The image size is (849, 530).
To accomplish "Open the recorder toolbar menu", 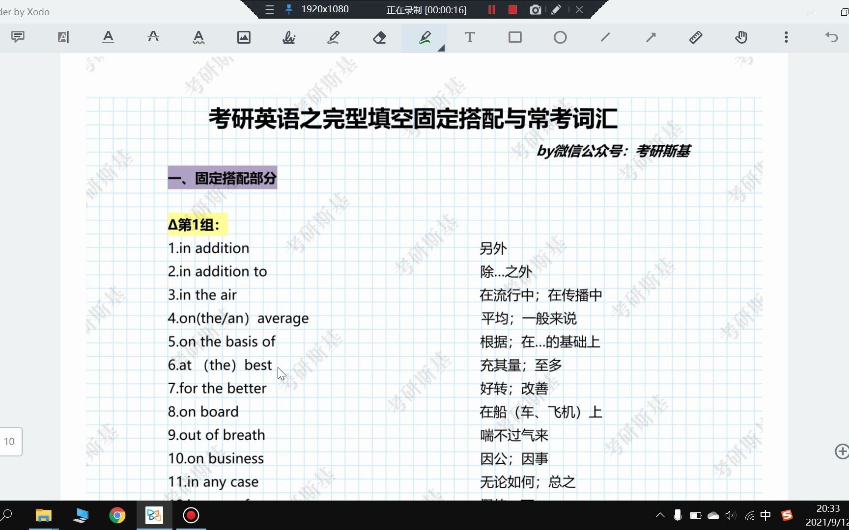I will click(270, 10).
